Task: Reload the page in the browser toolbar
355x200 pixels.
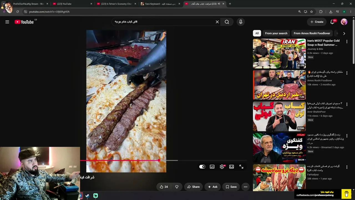Action: pos(17,12)
